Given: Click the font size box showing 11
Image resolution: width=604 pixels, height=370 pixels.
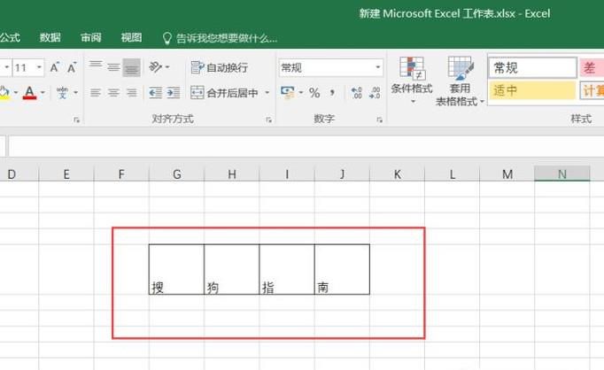Looking at the screenshot, I should [23, 68].
